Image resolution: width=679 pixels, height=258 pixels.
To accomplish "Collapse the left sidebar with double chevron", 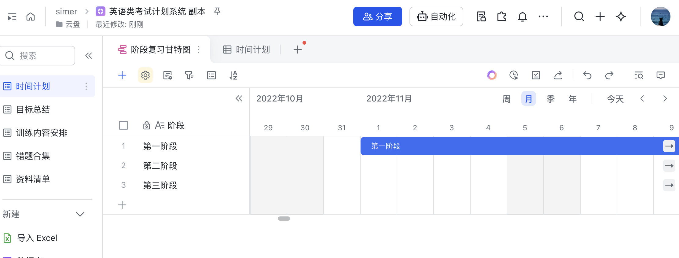I will click(x=89, y=56).
